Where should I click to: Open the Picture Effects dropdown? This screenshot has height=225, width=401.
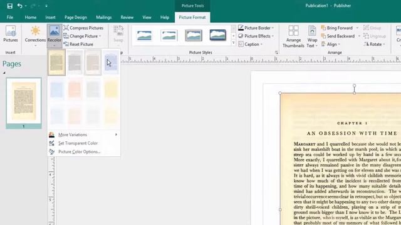(256, 36)
